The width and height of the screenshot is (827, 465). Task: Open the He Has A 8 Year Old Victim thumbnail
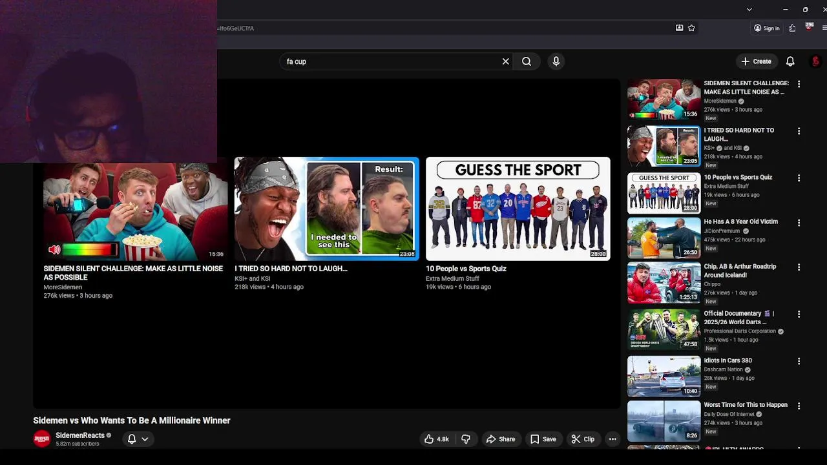click(x=664, y=238)
